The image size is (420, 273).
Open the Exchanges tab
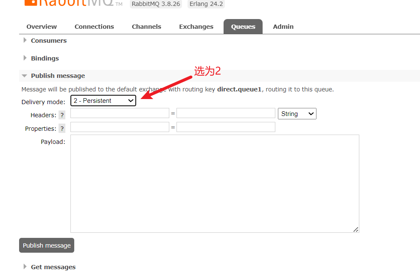coord(196,27)
